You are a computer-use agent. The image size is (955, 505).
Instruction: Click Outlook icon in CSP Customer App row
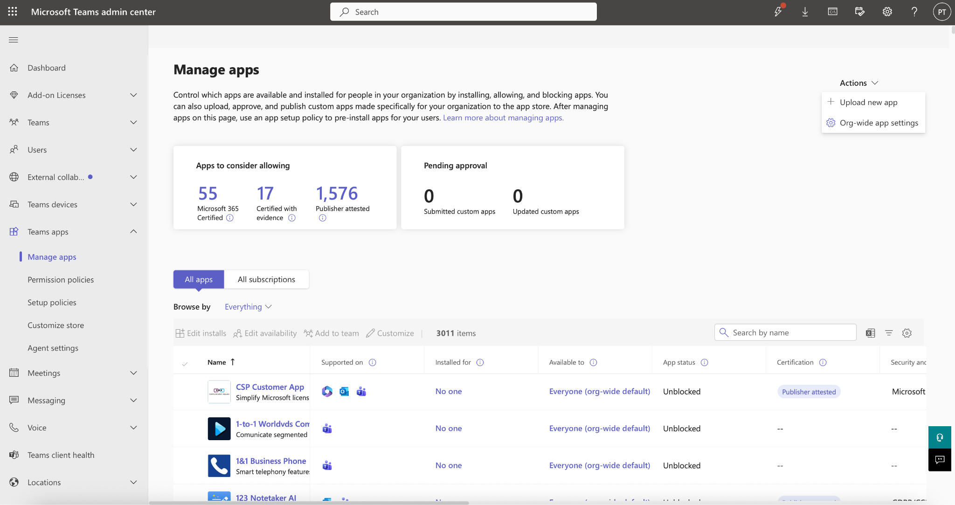pos(344,391)
